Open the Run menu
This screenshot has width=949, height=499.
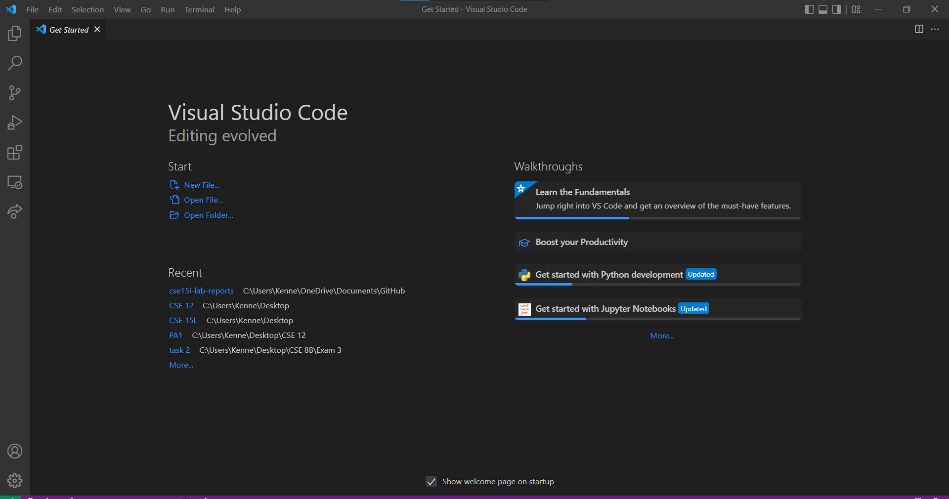[x=168, y=9]
